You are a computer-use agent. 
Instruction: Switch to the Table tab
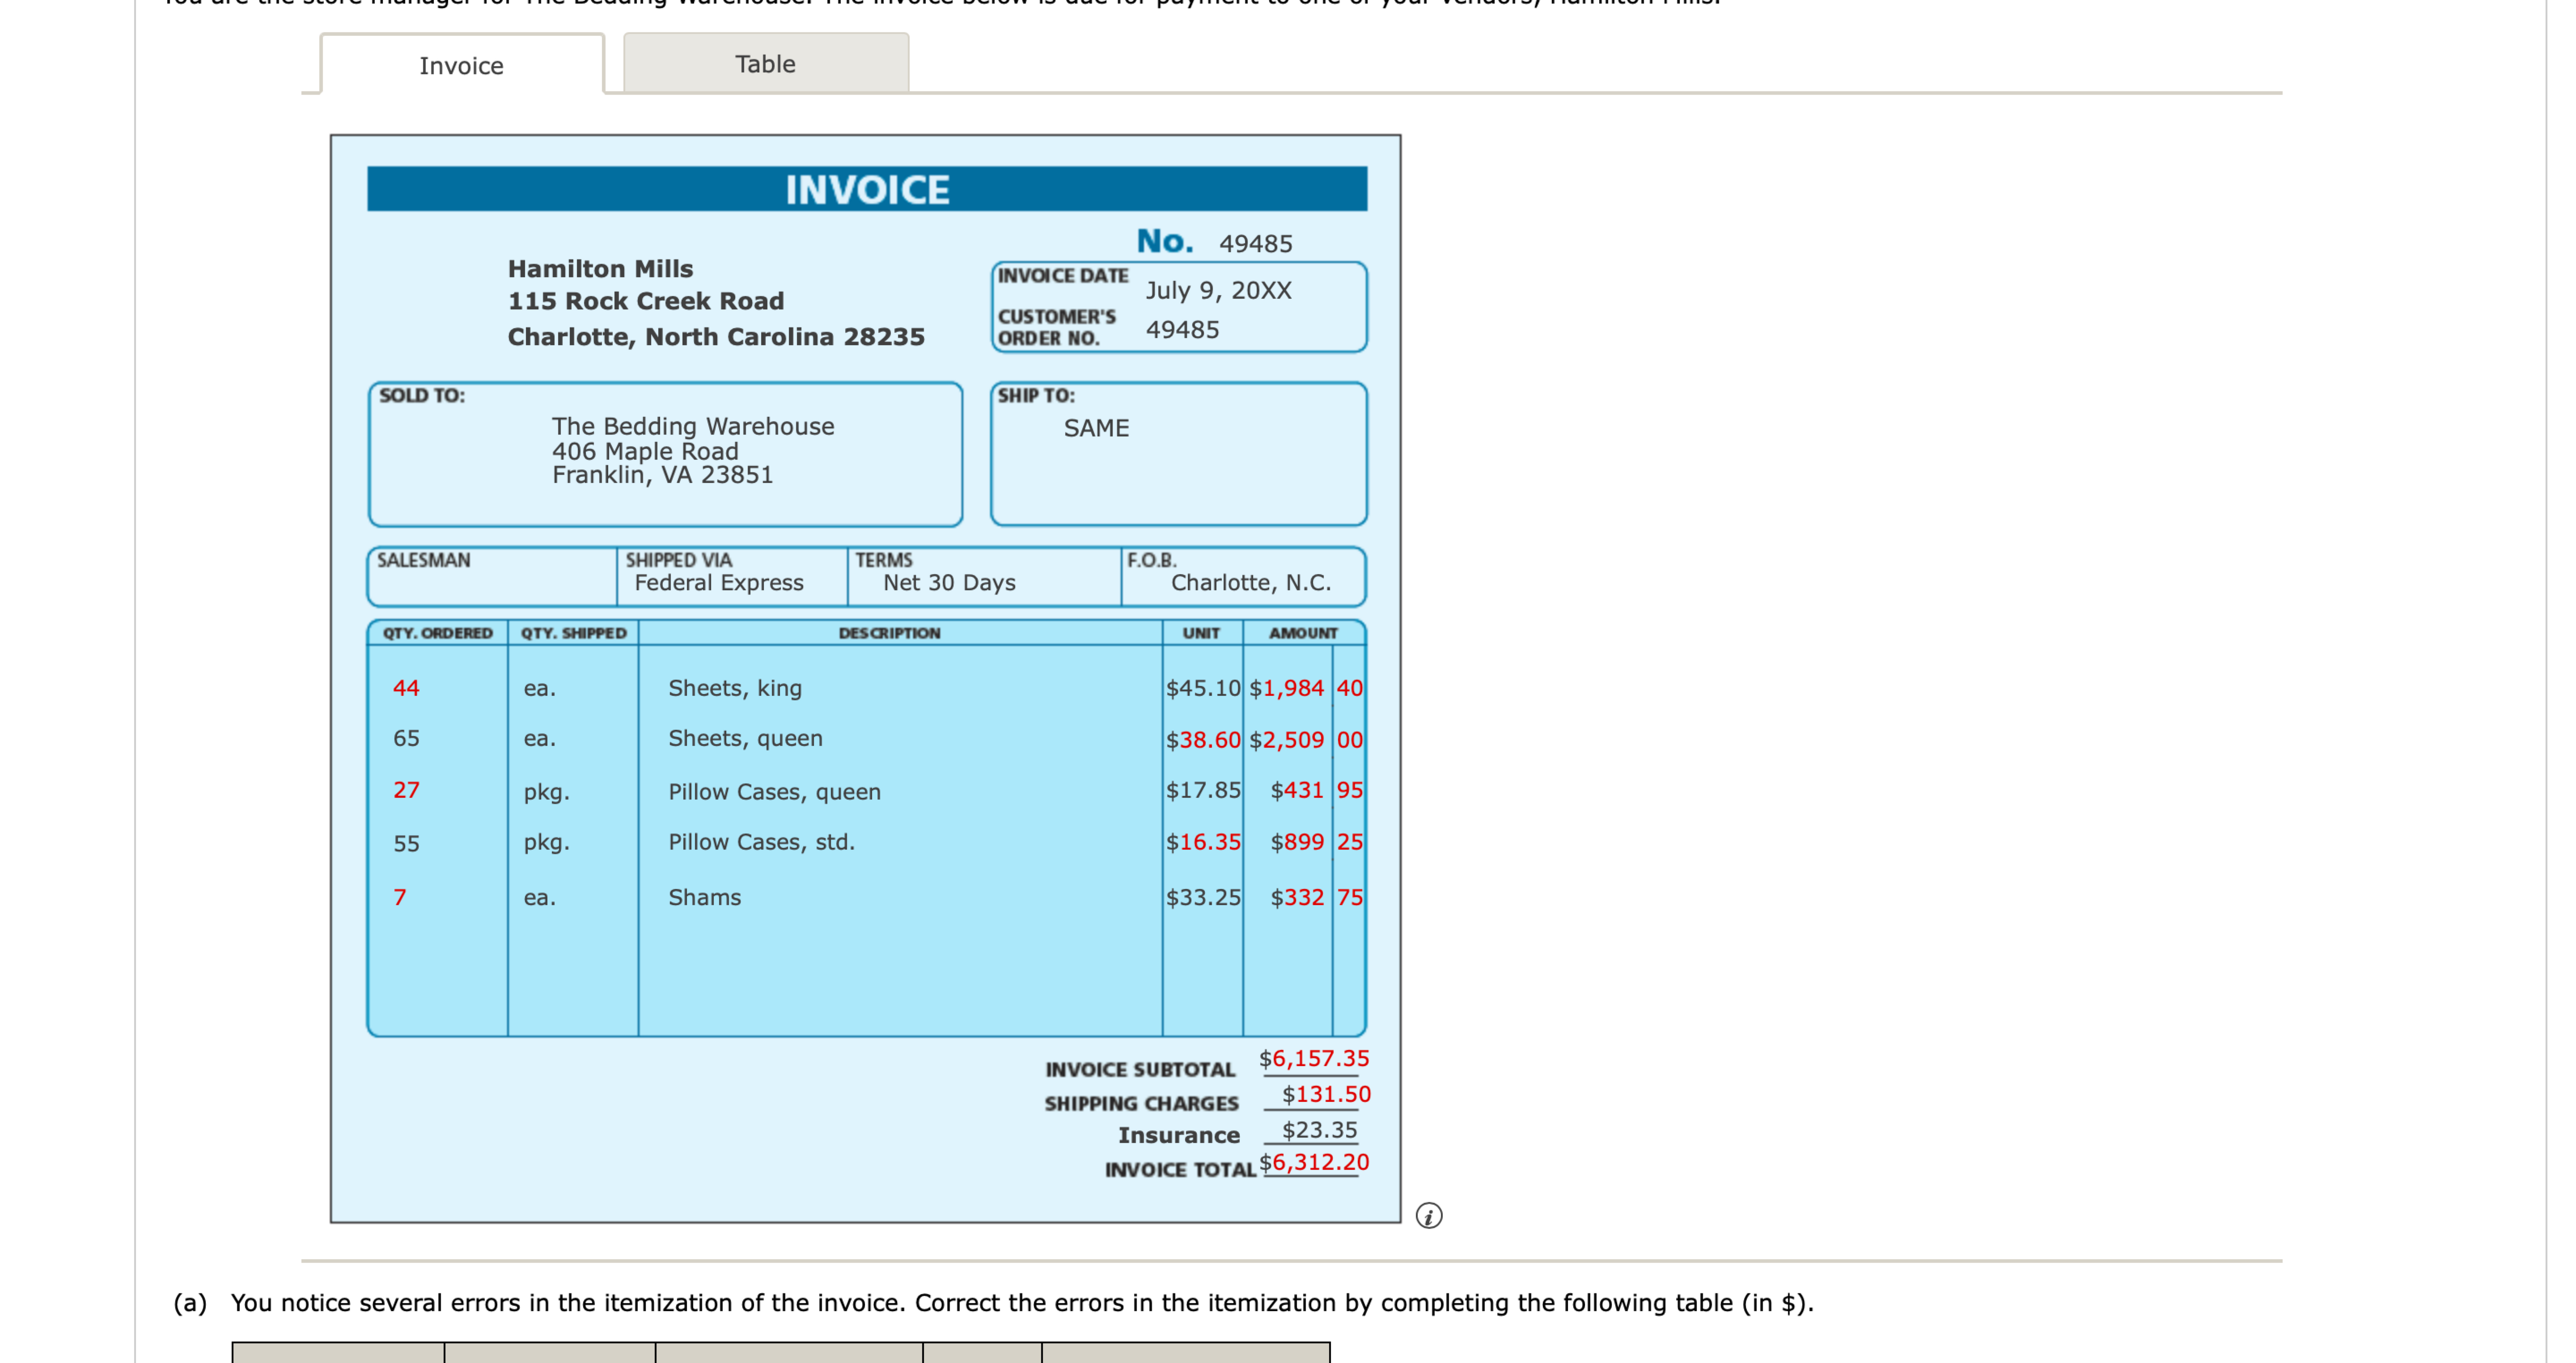(x=765, y=64)
